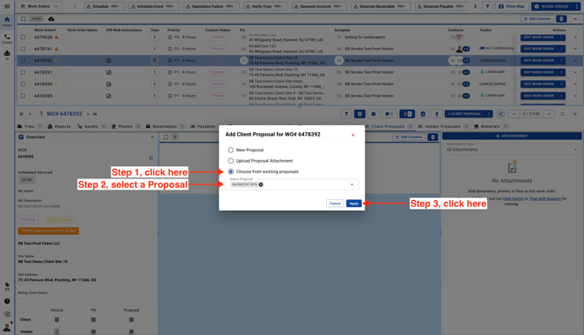Click the home breadcrumb icon left of WO# 6478392
Viewport: 584px width, 335px height.
pos(21,114)
